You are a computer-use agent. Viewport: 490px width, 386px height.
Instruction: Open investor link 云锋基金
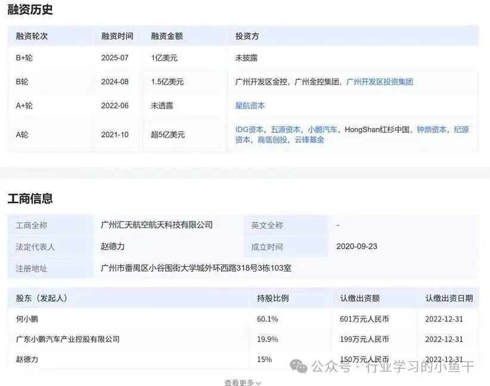click(x=309, y=139)
